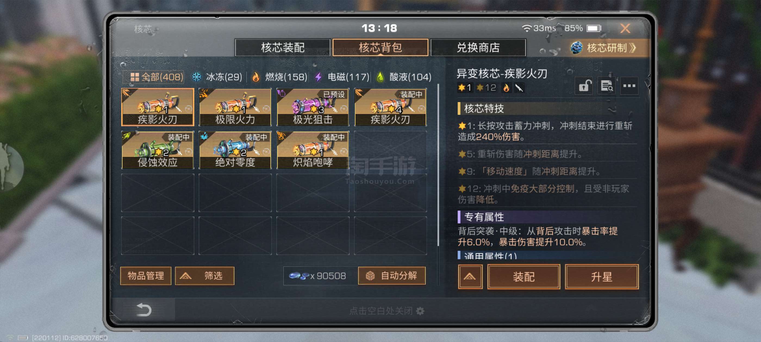This screenshot has width=761, height=342.
Task: Click the back arrow icon
Action: (x=144, y=310)
